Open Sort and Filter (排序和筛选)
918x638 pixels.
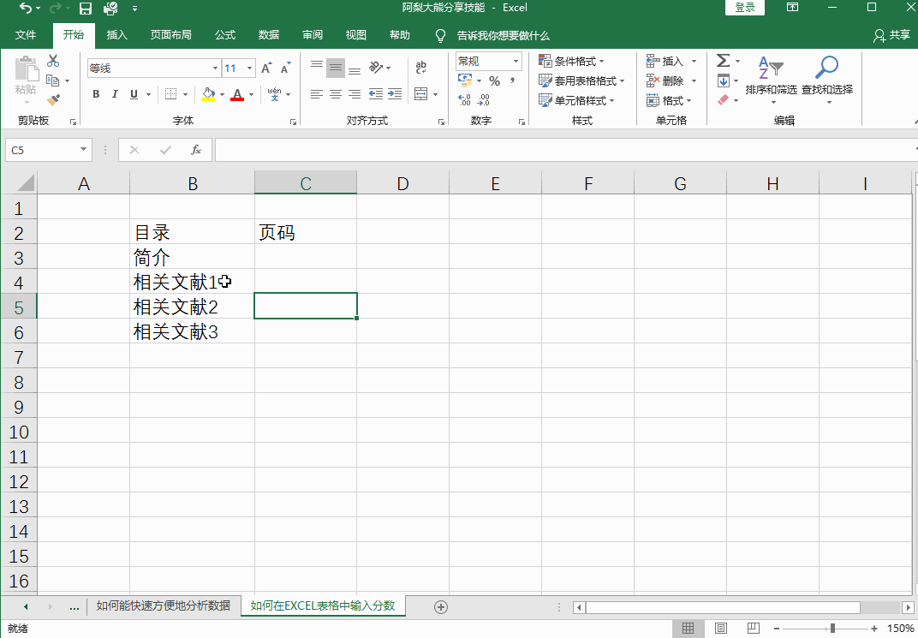click(771, 80)
